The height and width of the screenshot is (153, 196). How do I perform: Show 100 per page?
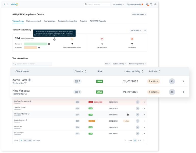[30, 140]
